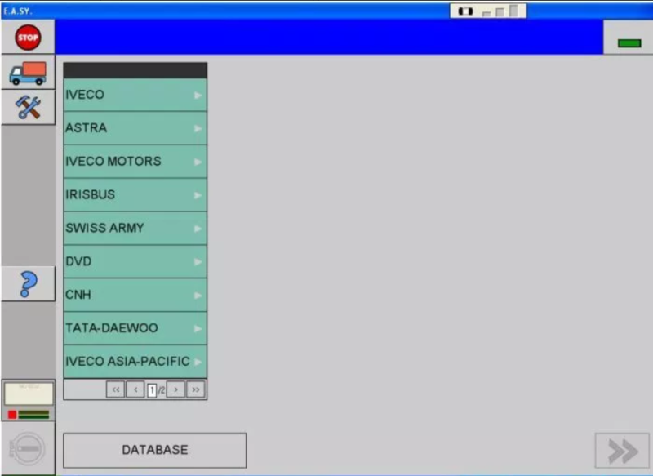Click the battery voltage status panel
The width and height of the screenshot is (653, 476).
[29, 401]
